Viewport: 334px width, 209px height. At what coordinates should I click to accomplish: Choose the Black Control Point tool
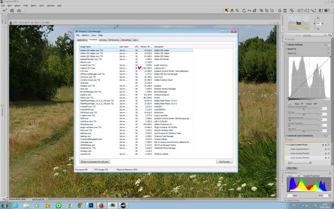click(261, 10)
